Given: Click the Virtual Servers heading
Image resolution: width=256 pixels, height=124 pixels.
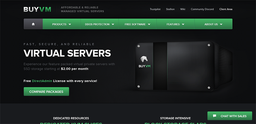Looking at the screenshot, I should (67, 53).
